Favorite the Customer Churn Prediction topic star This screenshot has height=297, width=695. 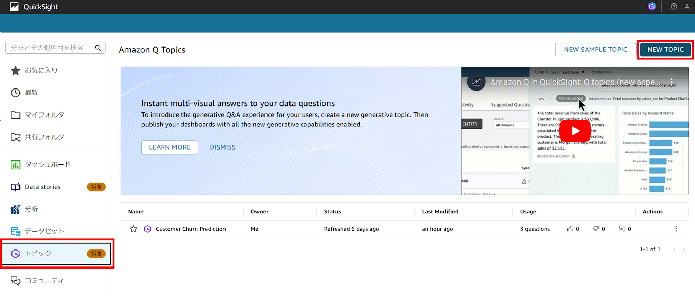[x=133, y=229]
